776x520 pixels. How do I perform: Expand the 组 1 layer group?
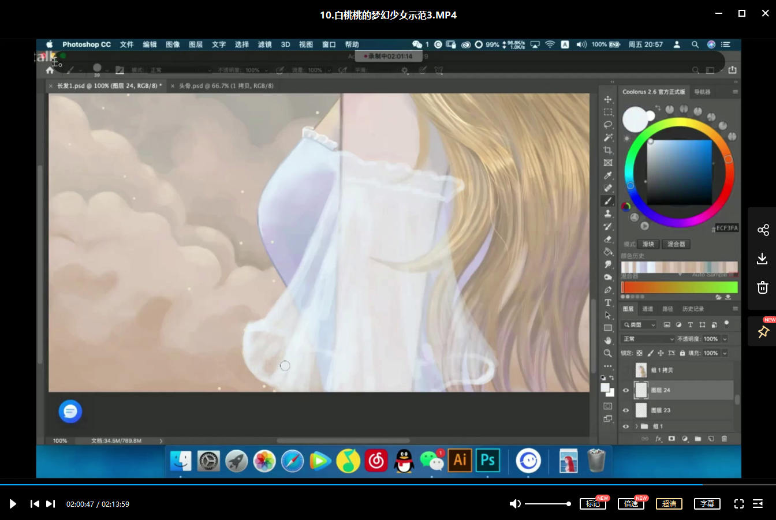coord(637,427)
